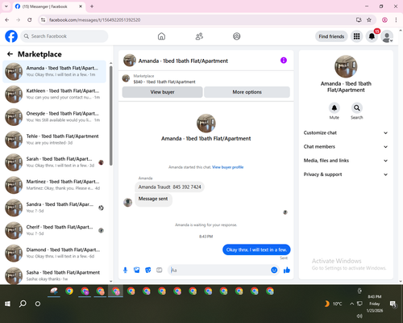Image resolution: width=403 pixels, height=323 pixels.
Task: Open Windows taskbar search
Action: pos(23,304)
